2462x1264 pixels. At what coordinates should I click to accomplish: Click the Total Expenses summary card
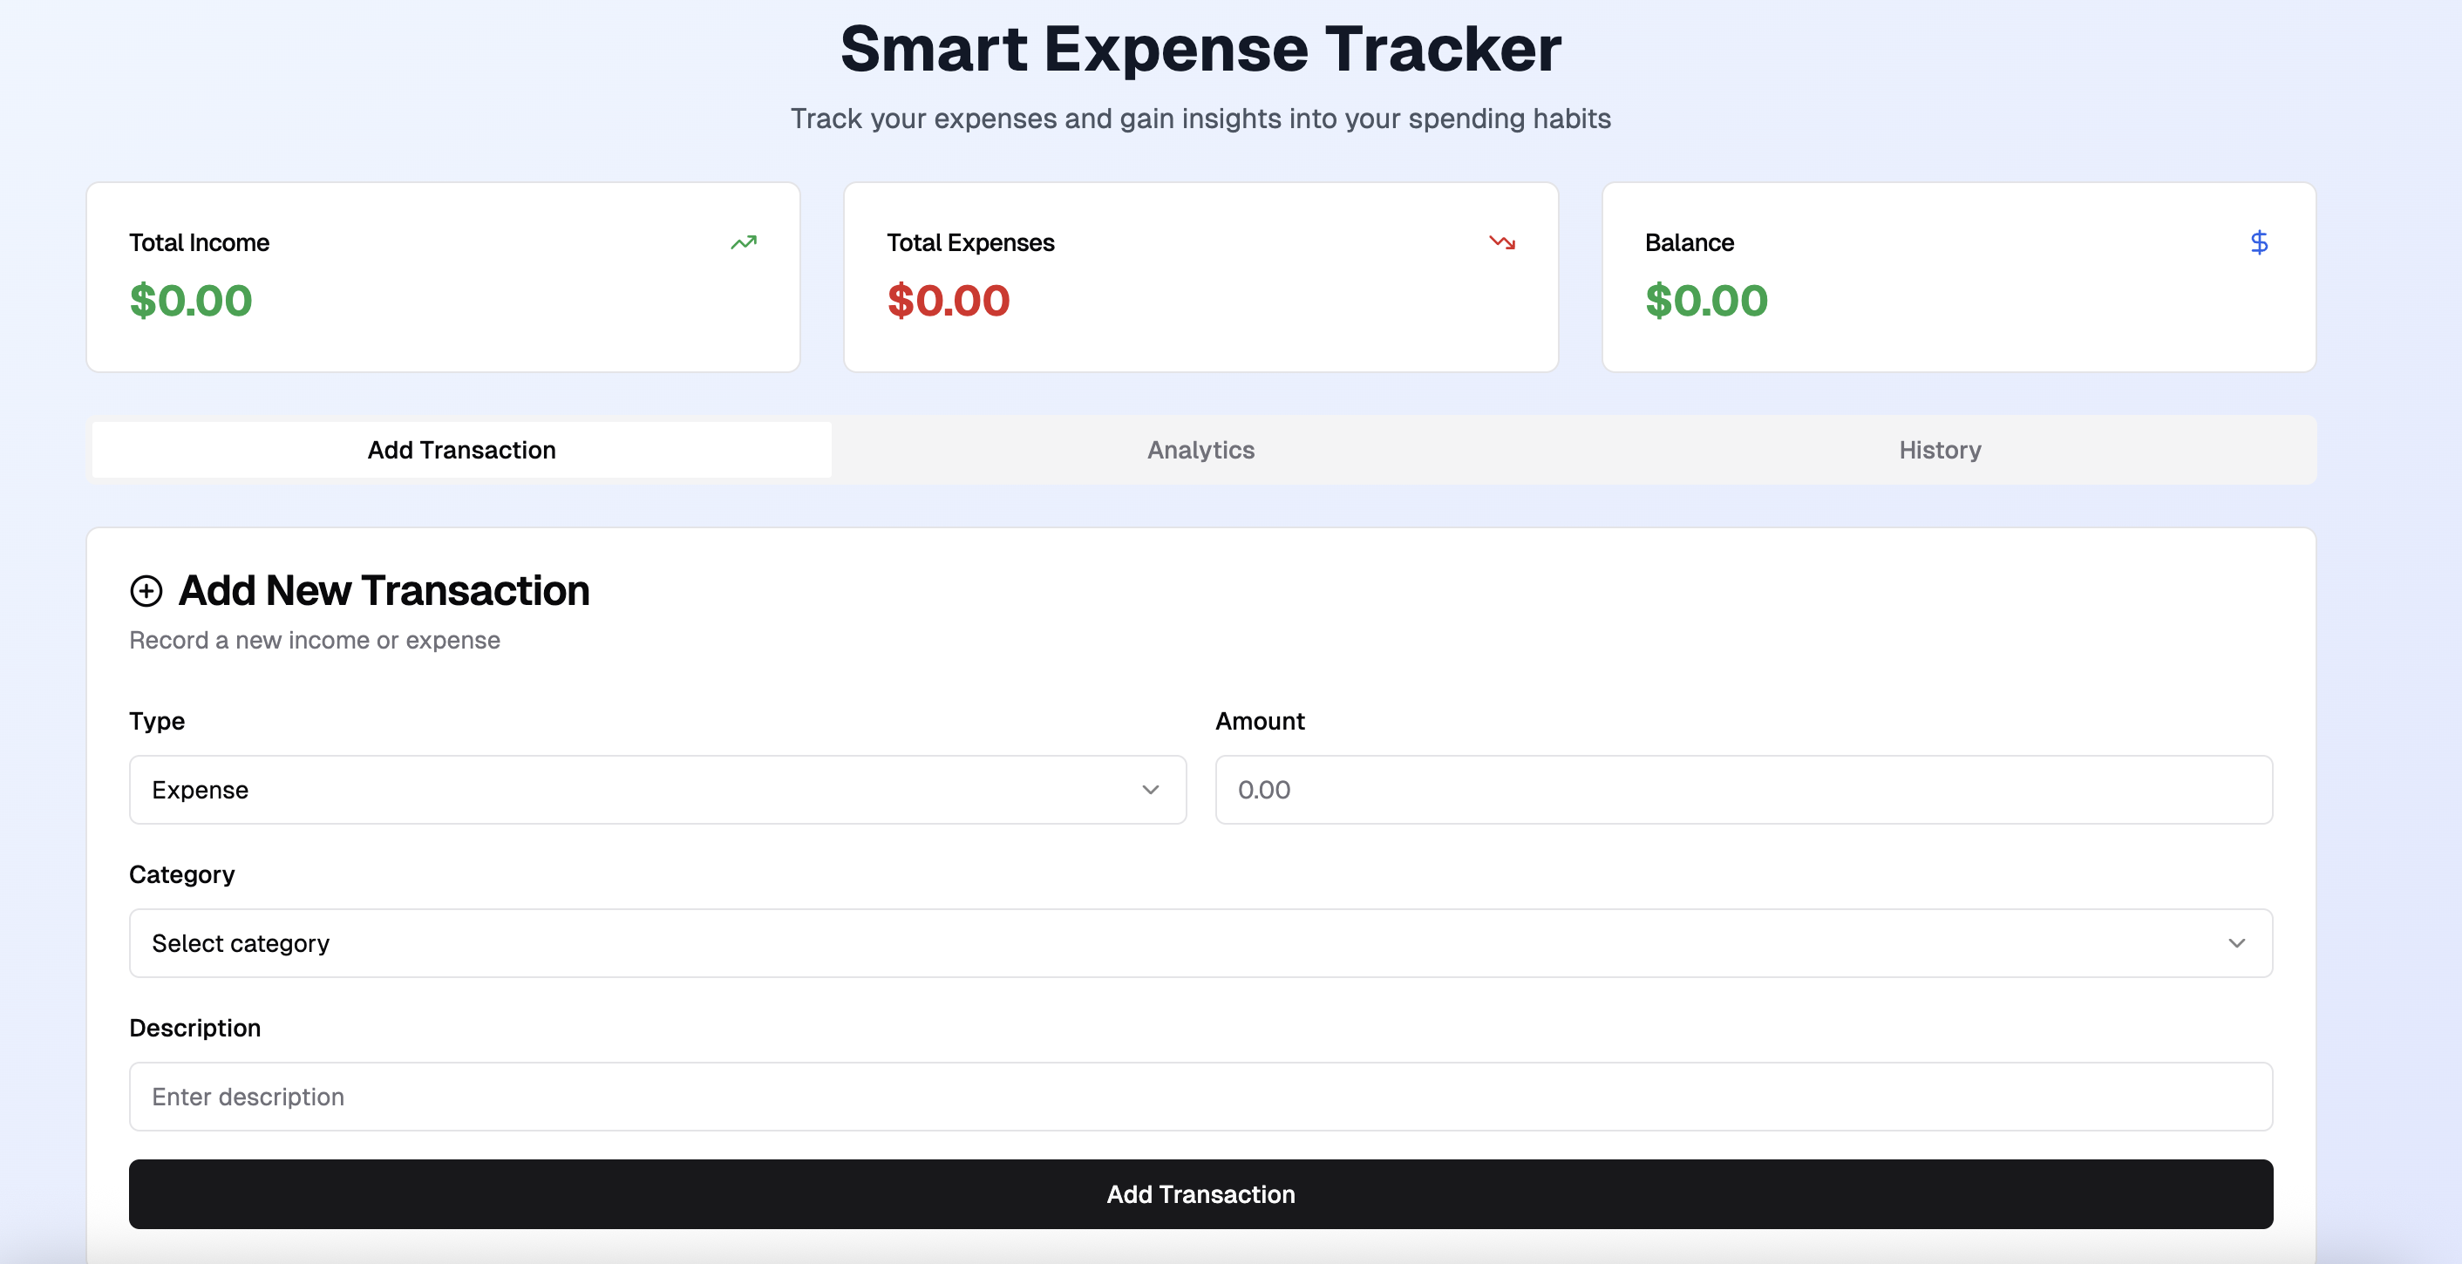[1200, 277]
